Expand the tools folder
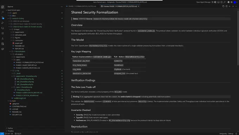The image size is (239, 135). (x=14, y=101)
